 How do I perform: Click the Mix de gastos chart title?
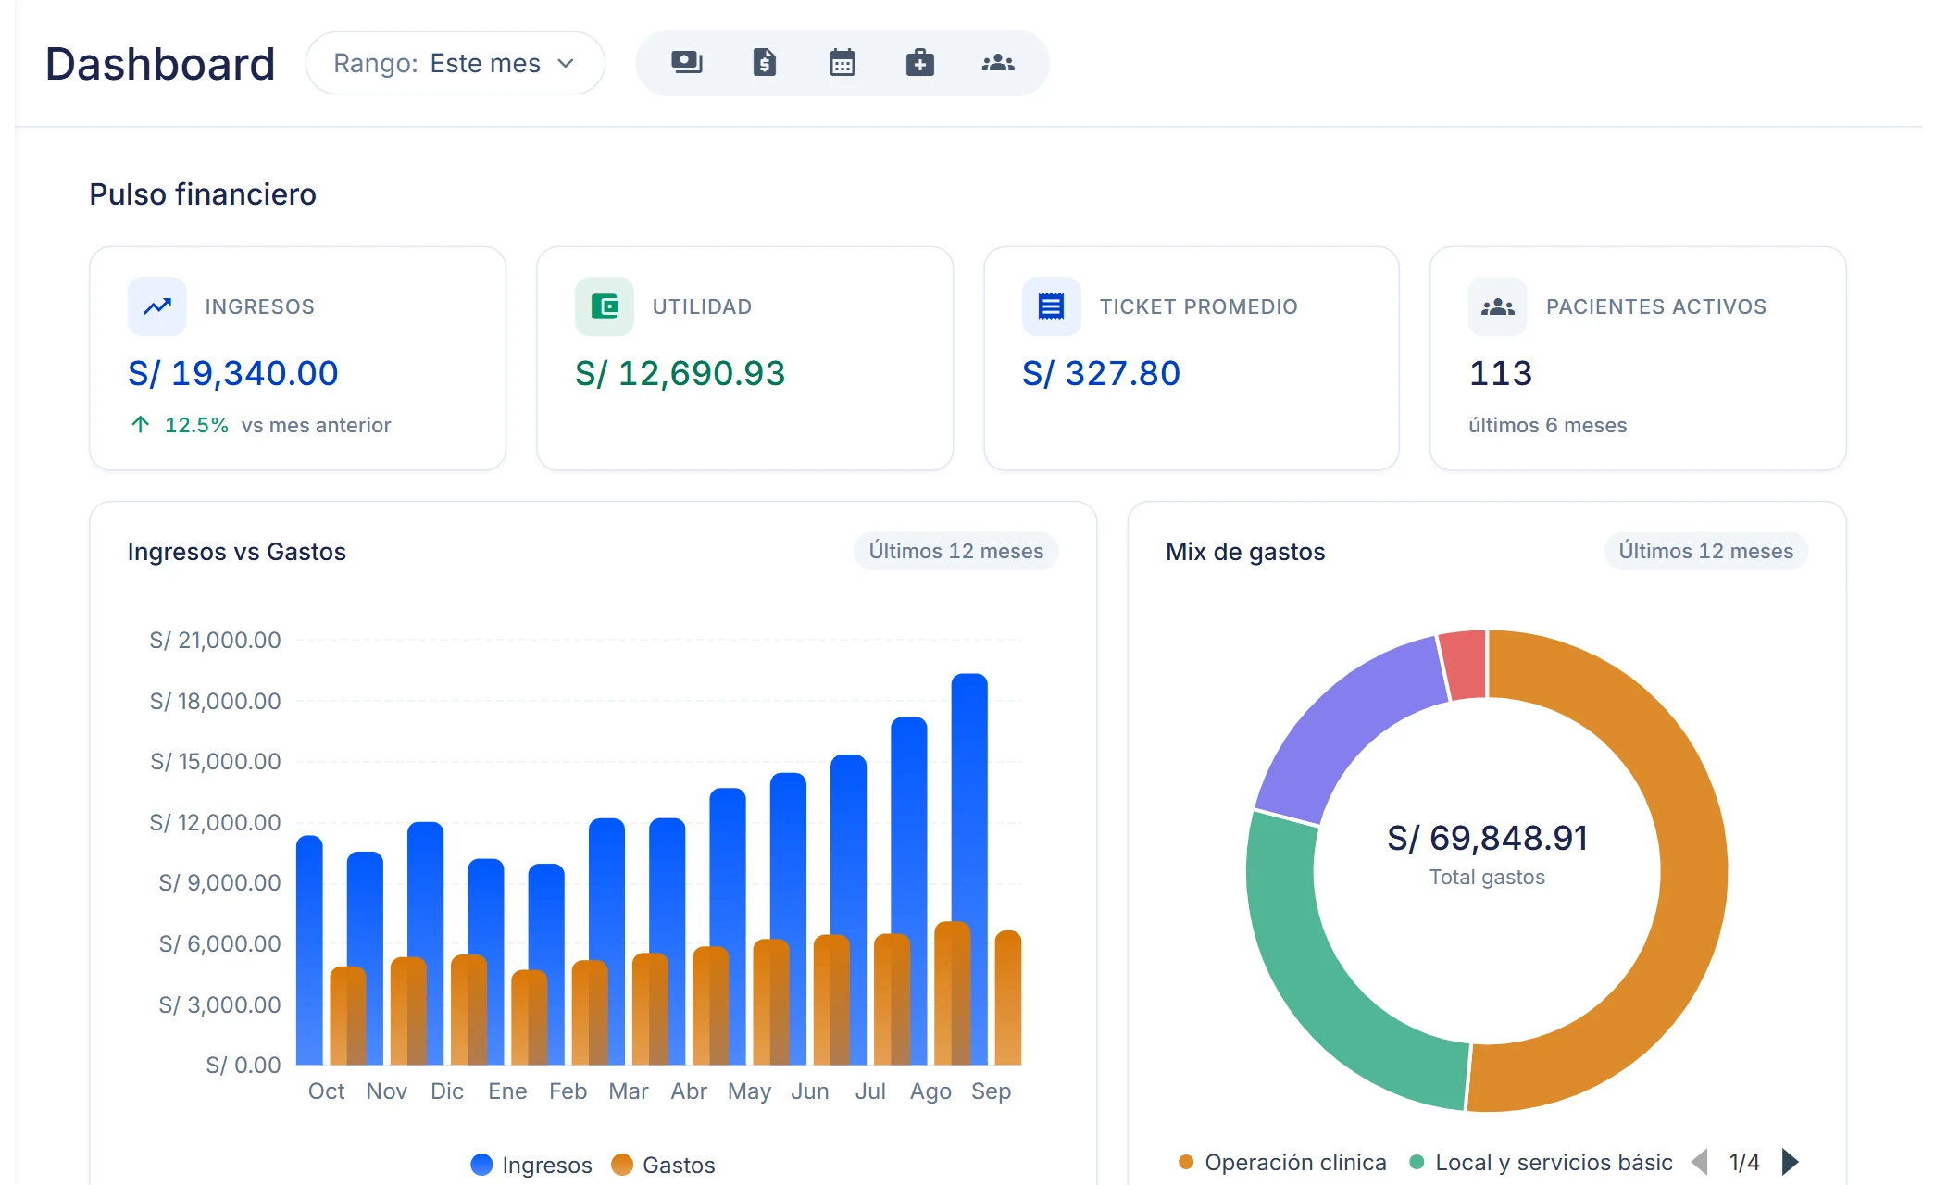(x=1245, y=552)
